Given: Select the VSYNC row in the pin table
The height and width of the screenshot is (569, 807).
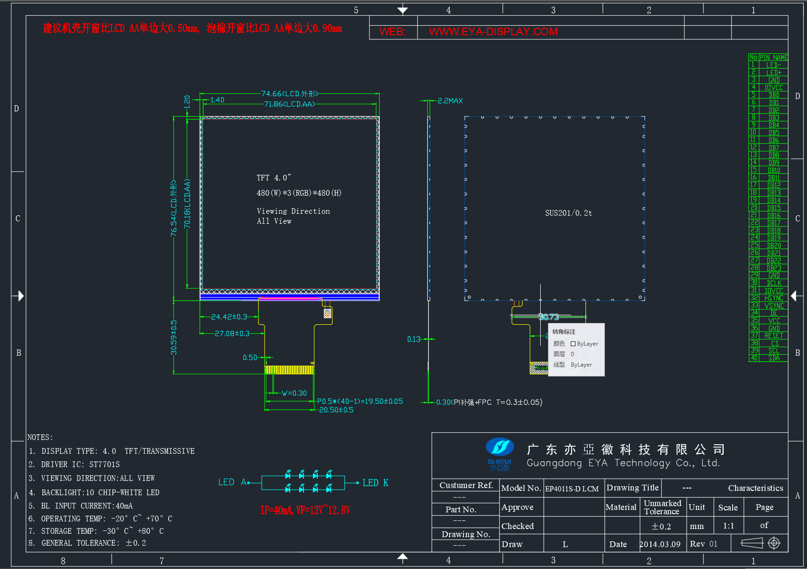Looking at the screenshot, I should point(768,306).
